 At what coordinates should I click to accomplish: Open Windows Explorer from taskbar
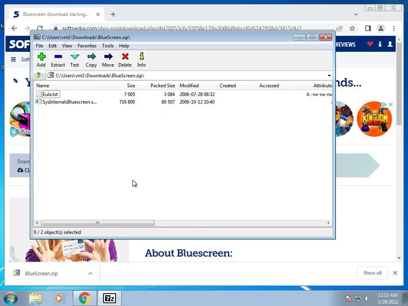(35, 298)
